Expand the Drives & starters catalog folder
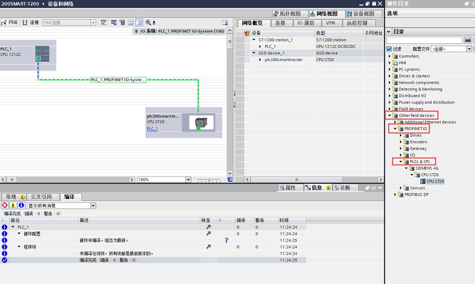The image size is (475, 284). (x=390, y=76)
